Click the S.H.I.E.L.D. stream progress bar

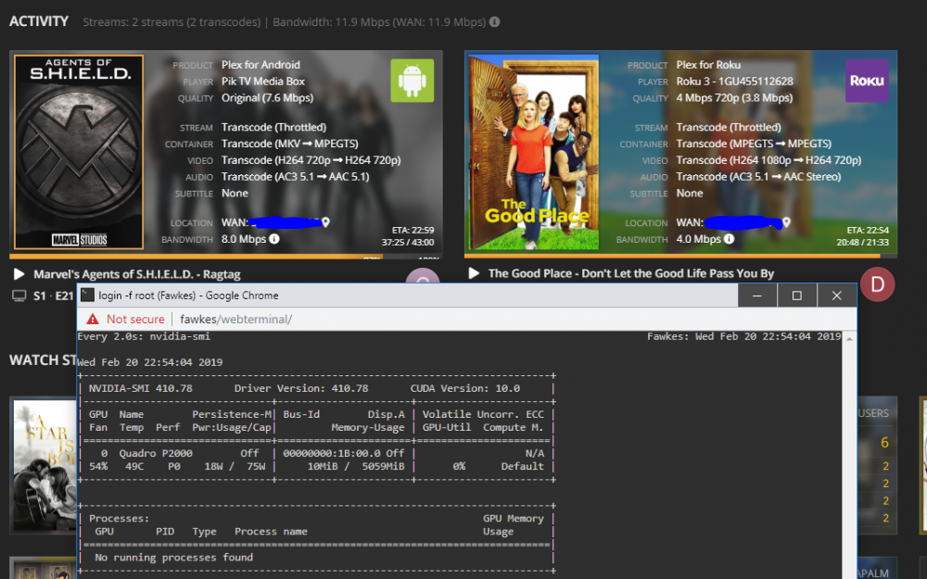tap(226, 257)
